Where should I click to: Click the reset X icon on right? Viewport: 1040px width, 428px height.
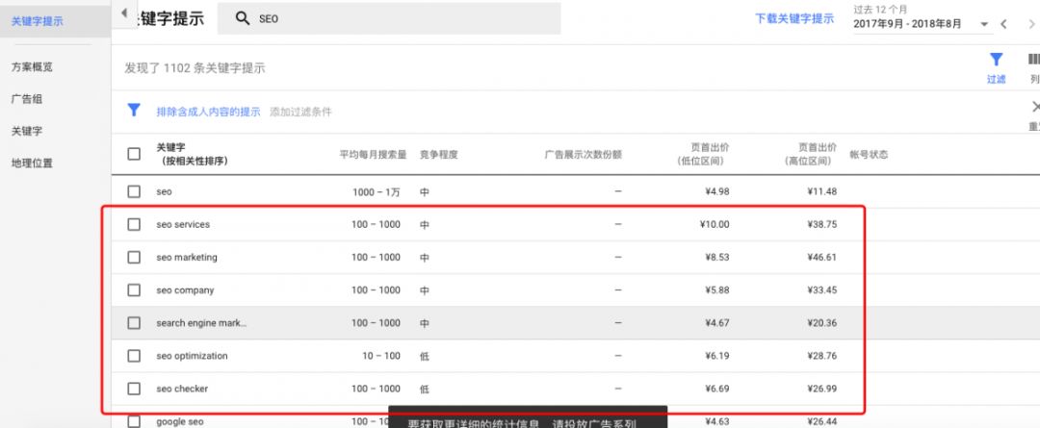coord(1035,108)
